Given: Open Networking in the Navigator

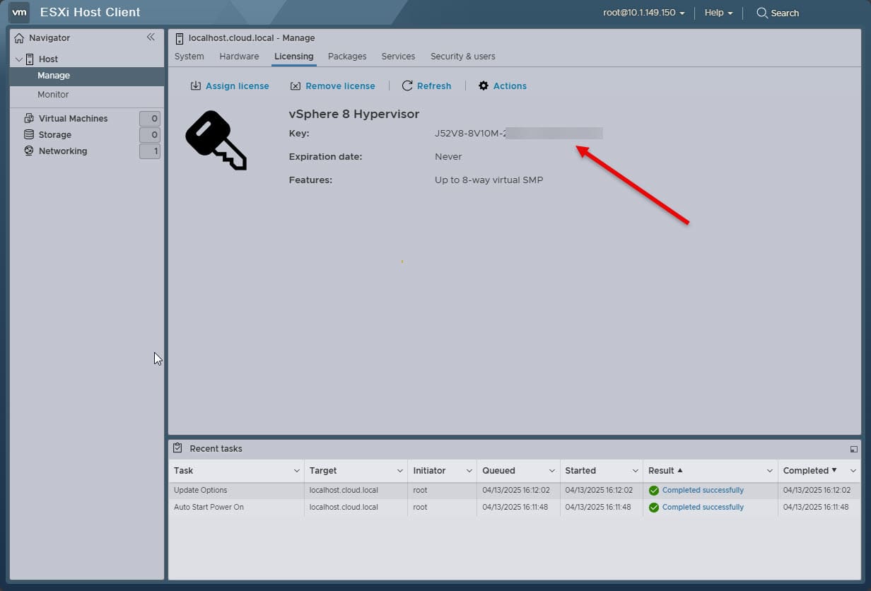Looking at the screenshot, I should click(x=63, y=151).
